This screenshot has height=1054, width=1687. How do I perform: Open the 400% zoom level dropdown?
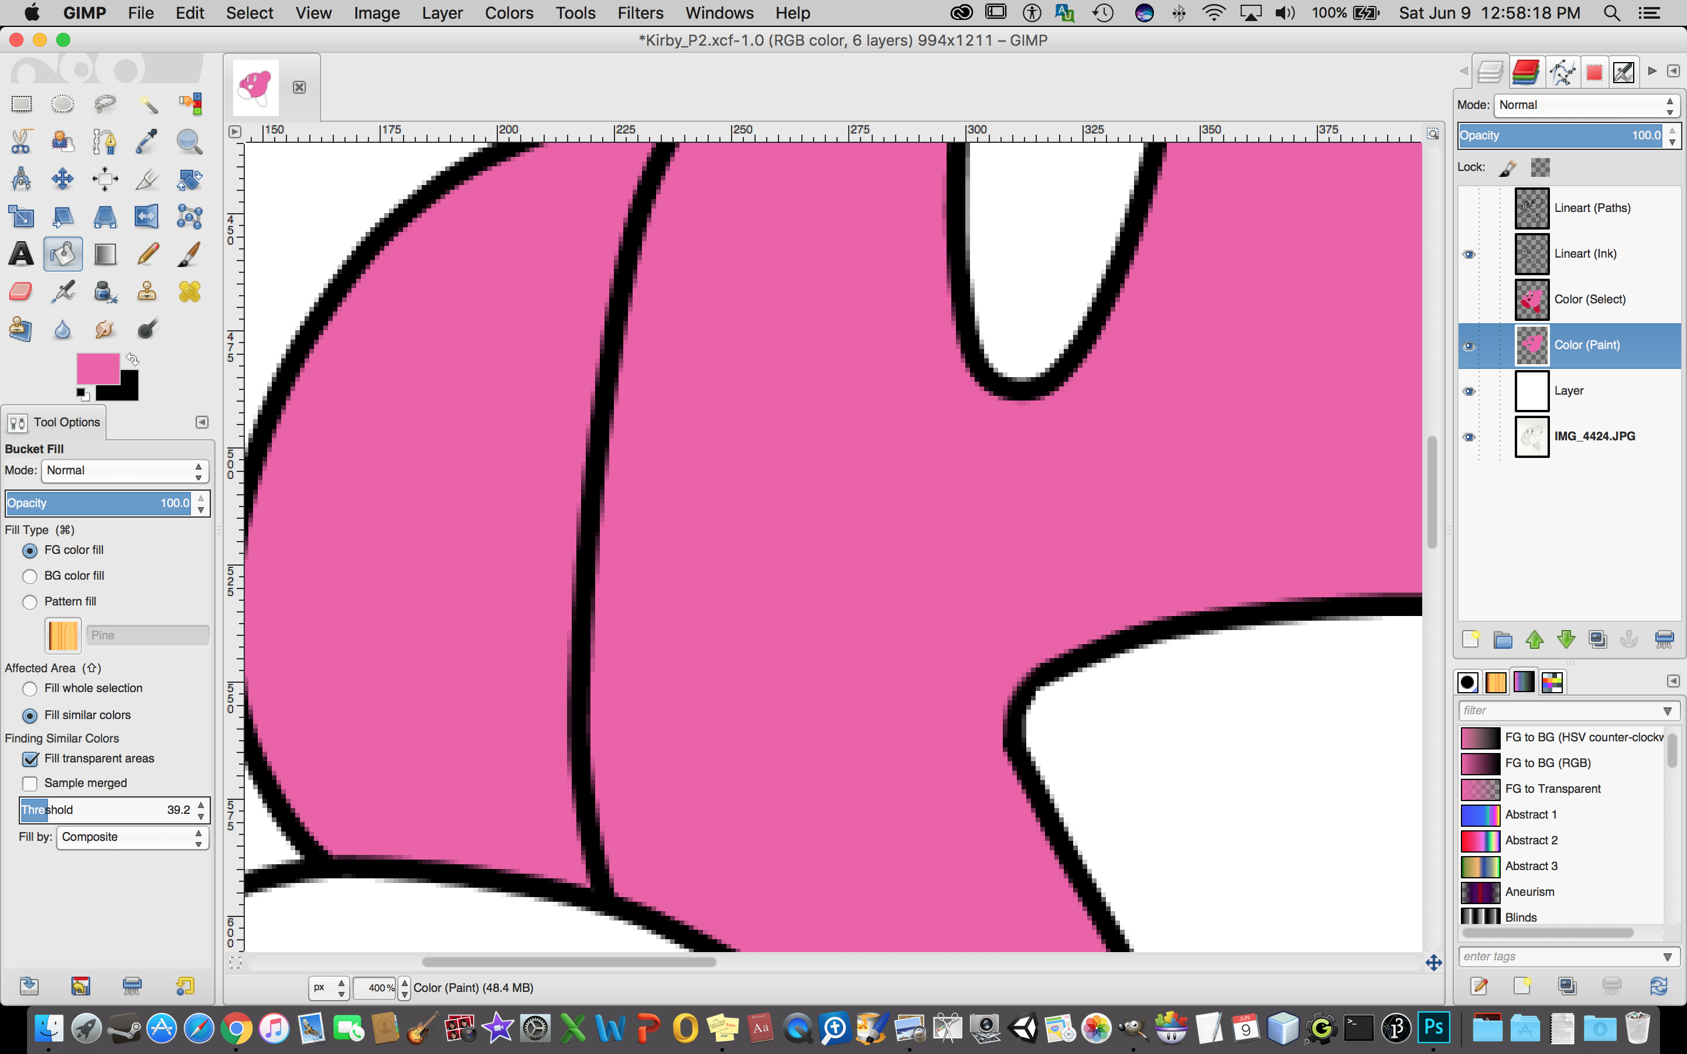coord(404,988)
